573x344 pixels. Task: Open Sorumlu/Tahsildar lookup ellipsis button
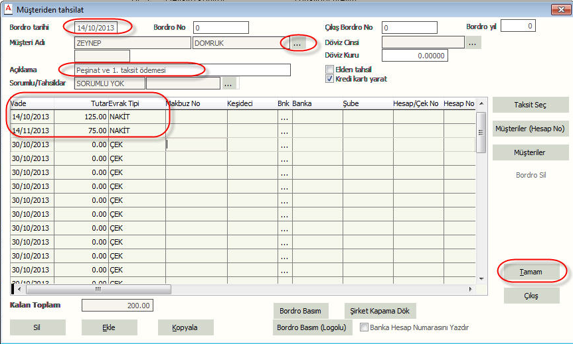click(x=229, y=84)
